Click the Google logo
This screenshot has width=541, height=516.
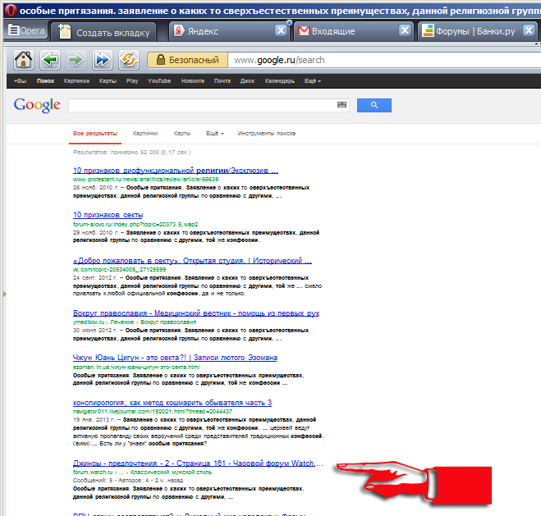coord(37,105)
